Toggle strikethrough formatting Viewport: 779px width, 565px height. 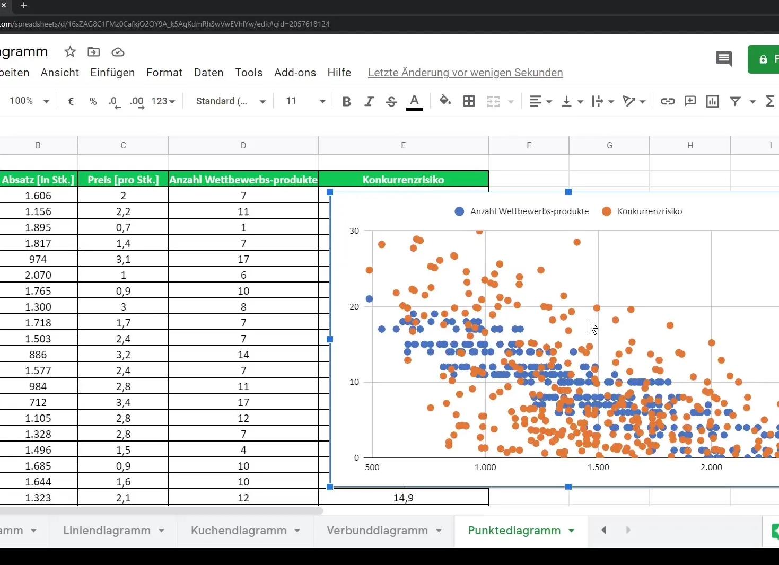[x=391, y=101]
